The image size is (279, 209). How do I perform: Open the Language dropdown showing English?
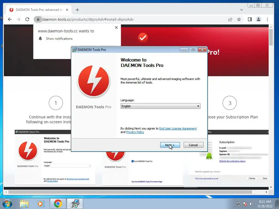point(160,106)
